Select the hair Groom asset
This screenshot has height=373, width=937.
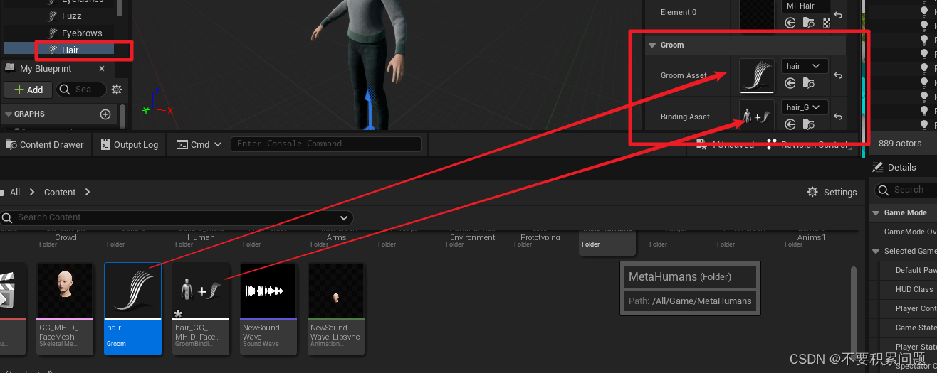(x=132, y=309)
